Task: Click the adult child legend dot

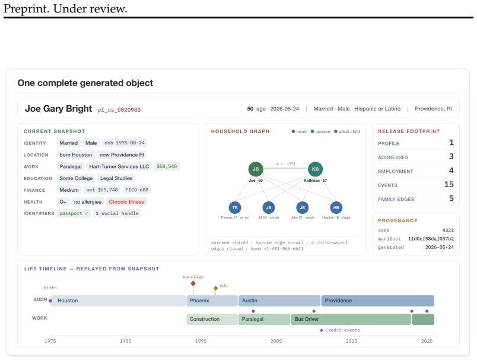Action: pos(336,131)
